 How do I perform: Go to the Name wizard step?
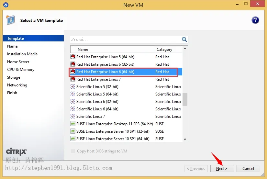[x=33, y=46]
